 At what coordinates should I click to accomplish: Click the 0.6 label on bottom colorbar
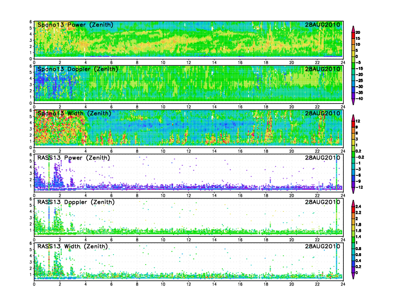point(359,255)
